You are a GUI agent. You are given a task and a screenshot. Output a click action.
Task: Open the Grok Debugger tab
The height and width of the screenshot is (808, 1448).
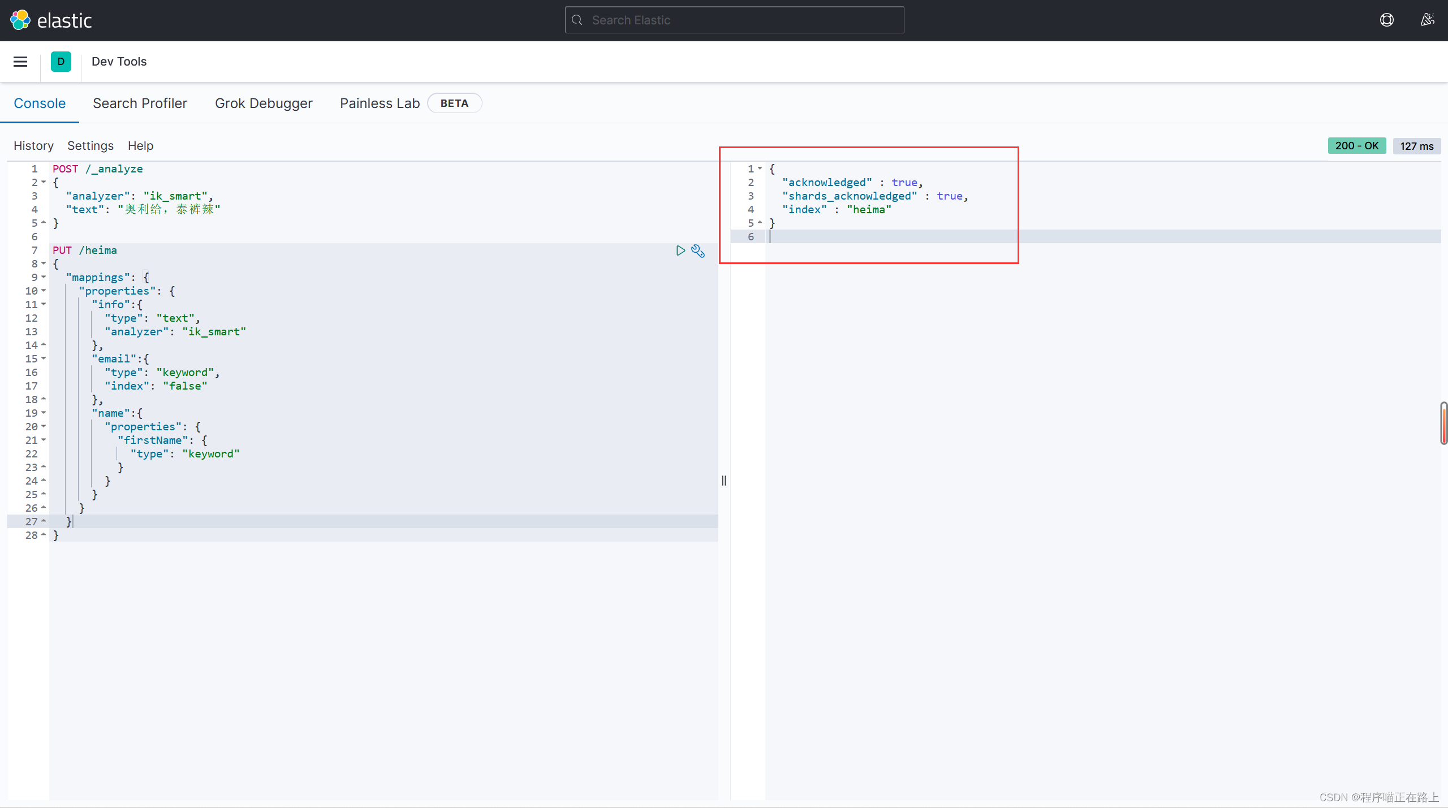tap(264, 103)
